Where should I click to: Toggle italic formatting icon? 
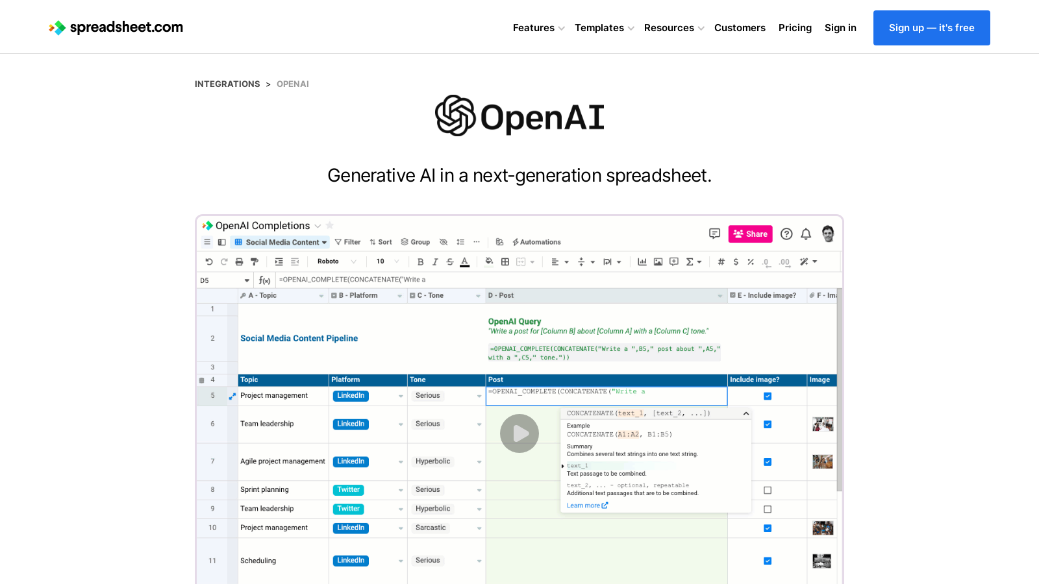435,262
